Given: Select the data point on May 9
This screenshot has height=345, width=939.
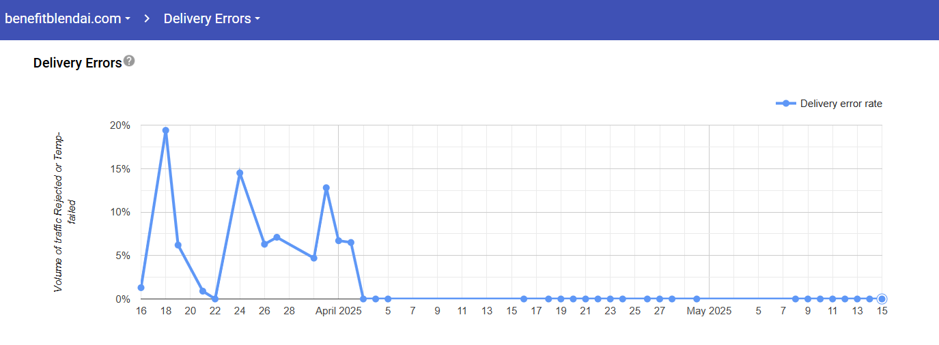Looking at the screenshot, I should point(808,299).
